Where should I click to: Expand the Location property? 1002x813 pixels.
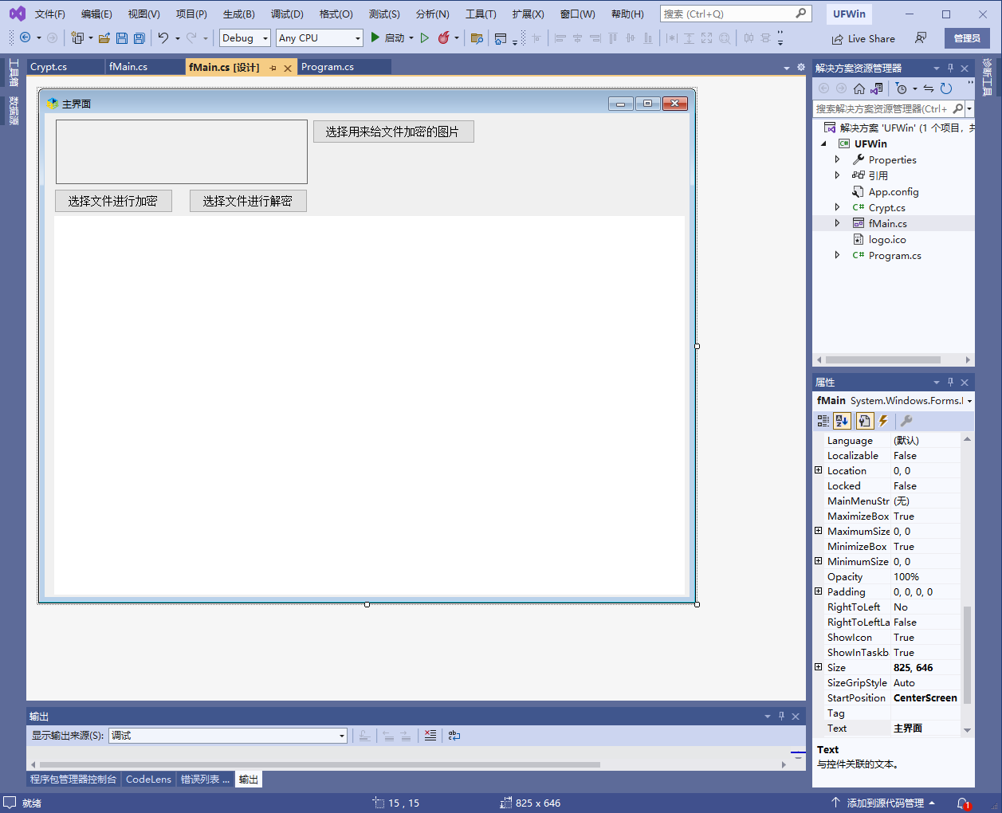(818, 470)
